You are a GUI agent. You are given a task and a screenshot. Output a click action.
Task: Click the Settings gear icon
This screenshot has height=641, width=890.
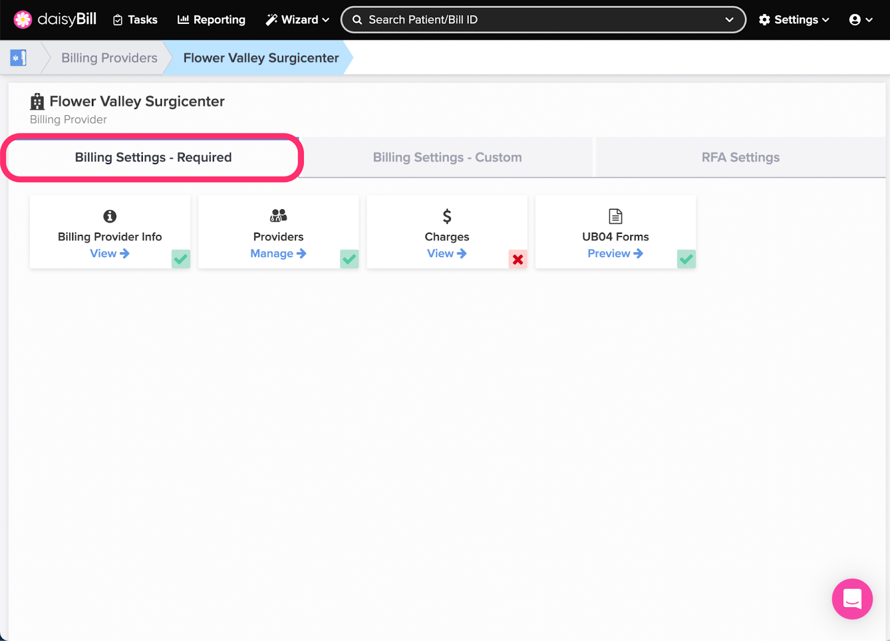[x=765, y=19]
